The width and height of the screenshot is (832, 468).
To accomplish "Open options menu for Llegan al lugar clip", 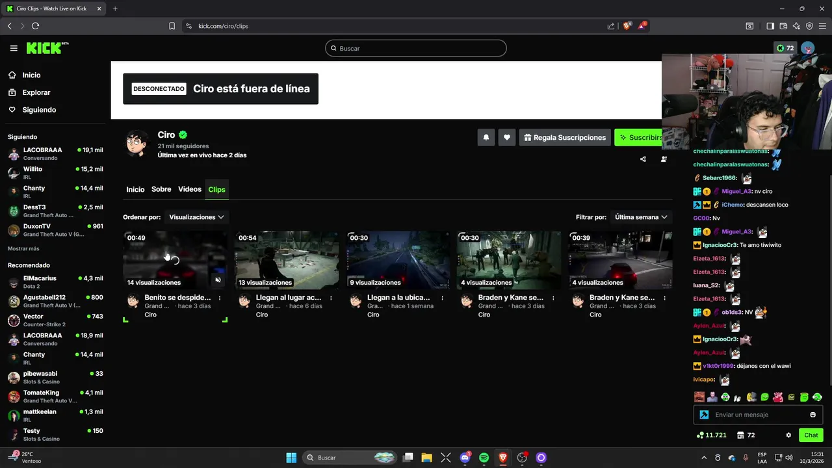I will pyautogui.click(x=331, y=298).
